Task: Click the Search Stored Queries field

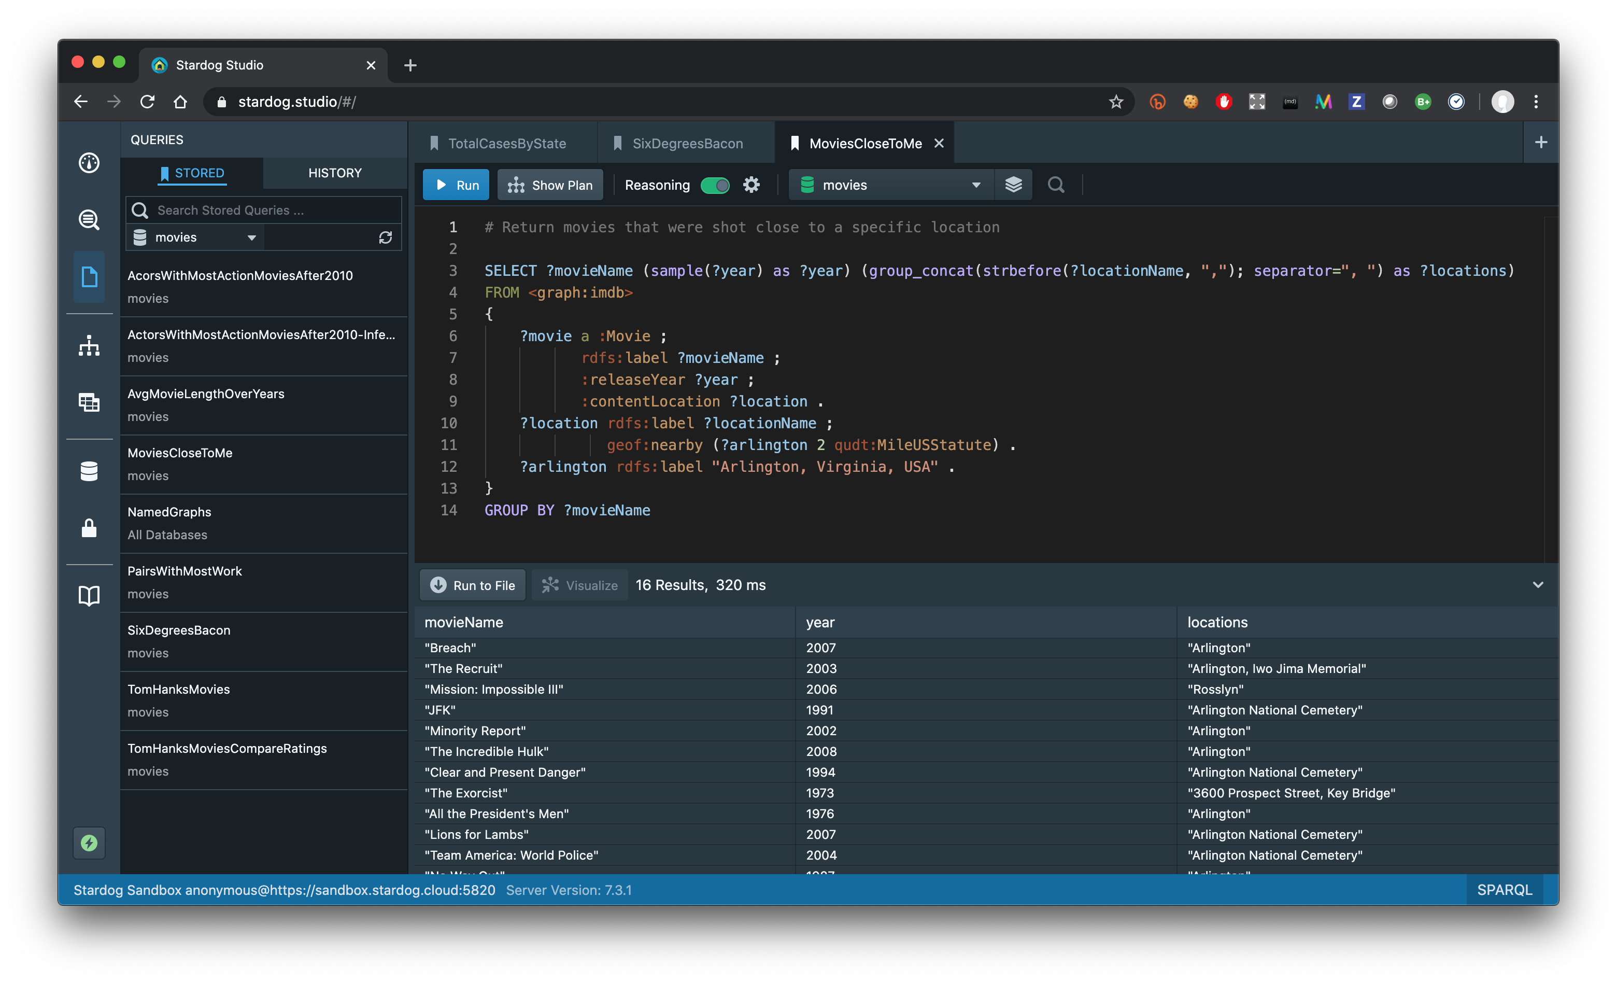Action: [x=262, y=210]
